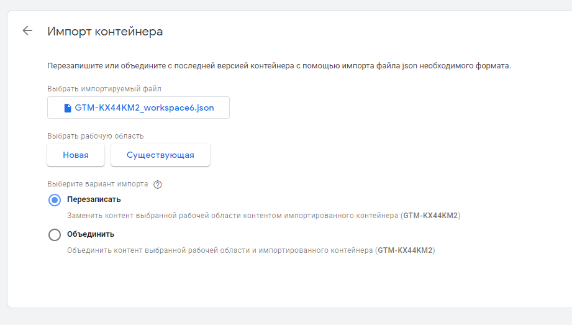Click the top instruction paragraph about json import
This screenshot has height=325, width=572.
(279, 65)
